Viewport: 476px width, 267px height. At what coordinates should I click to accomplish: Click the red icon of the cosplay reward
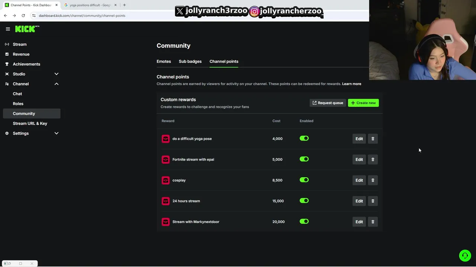point(165,180)
